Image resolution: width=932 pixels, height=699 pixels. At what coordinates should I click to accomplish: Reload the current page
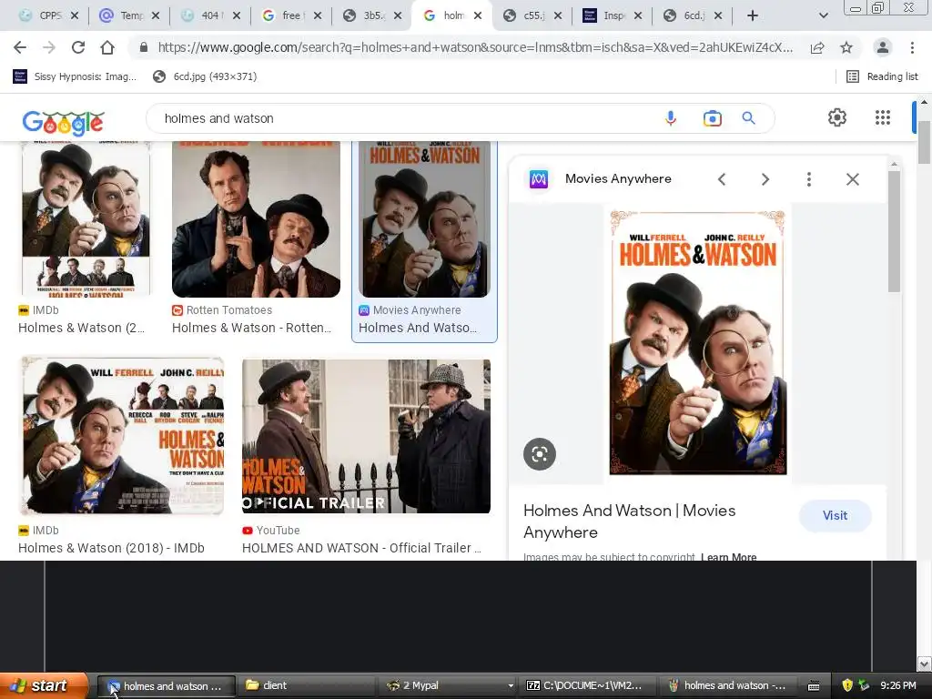click(x=78, y=47)
